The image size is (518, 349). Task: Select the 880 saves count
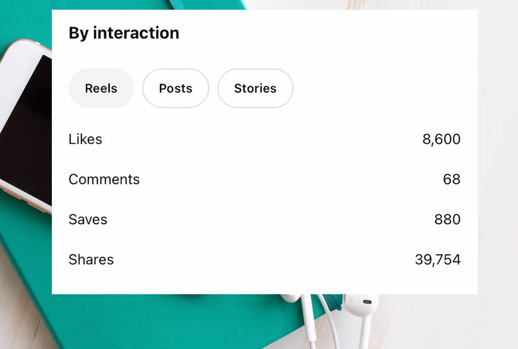pos(447,219)
